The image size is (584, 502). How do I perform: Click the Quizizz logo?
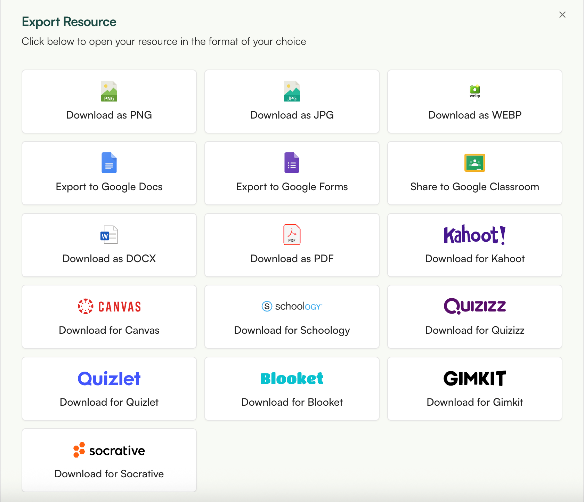click(474, 306)
